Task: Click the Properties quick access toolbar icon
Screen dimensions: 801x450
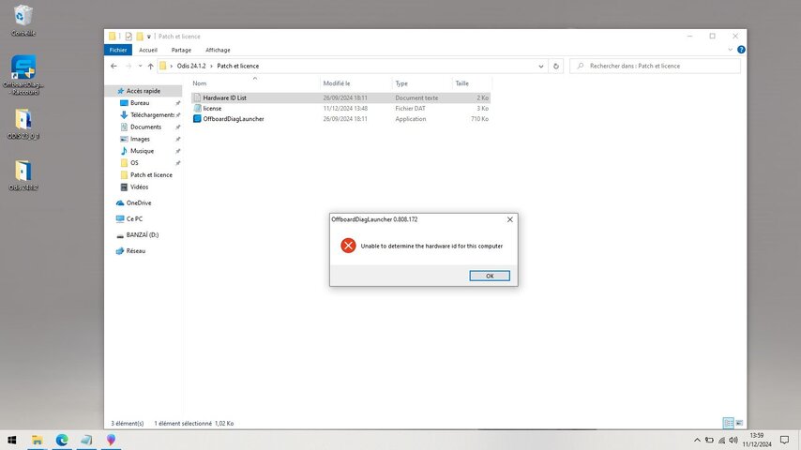Action: [128, 37]
